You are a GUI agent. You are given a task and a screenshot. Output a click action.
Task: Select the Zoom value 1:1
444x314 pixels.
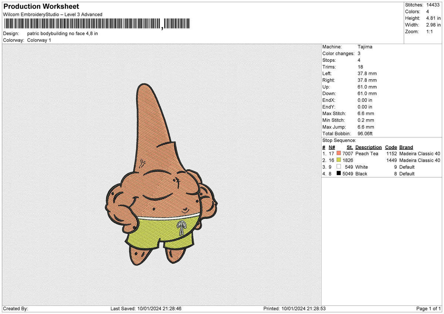430,31
